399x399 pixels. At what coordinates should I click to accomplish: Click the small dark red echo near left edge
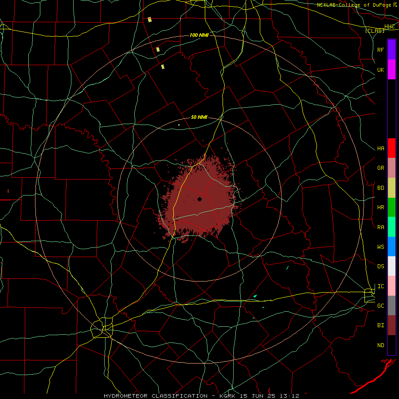[x=8, y=191]
